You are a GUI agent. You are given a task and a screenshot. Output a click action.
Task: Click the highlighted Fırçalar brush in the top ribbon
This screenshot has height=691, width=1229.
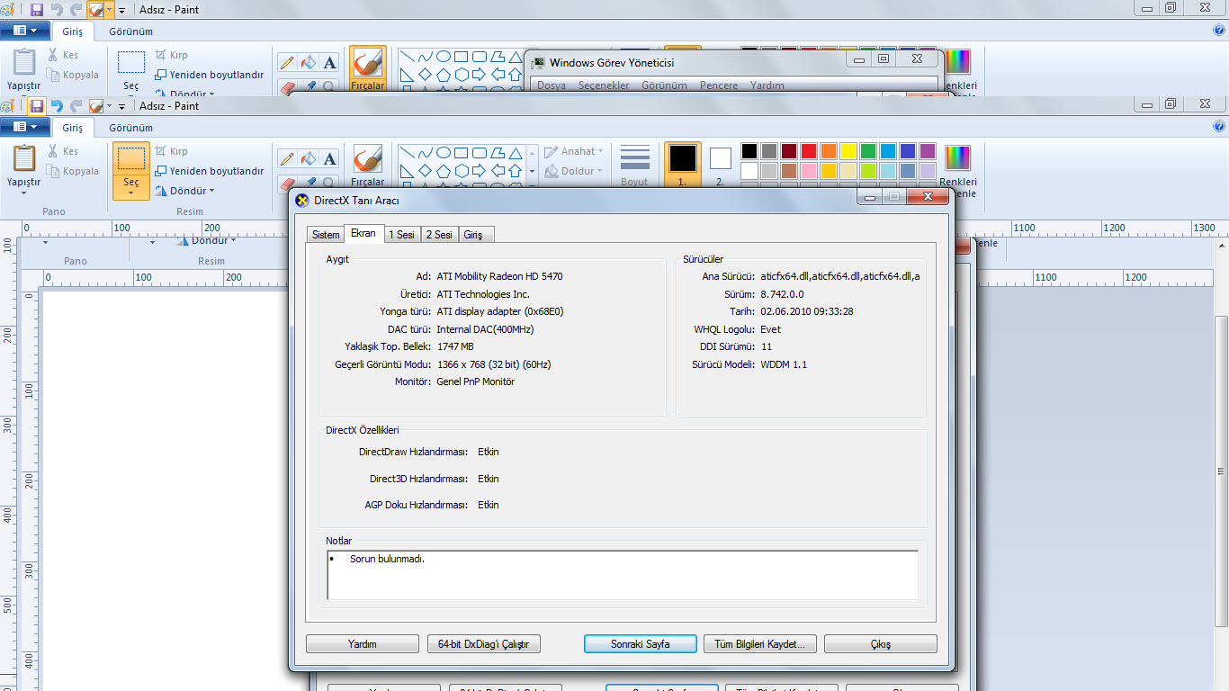367,68
